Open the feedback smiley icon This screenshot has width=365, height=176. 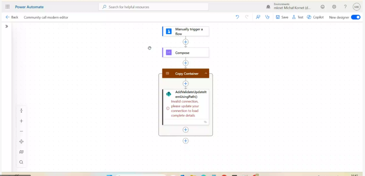(x=323, y=7)
